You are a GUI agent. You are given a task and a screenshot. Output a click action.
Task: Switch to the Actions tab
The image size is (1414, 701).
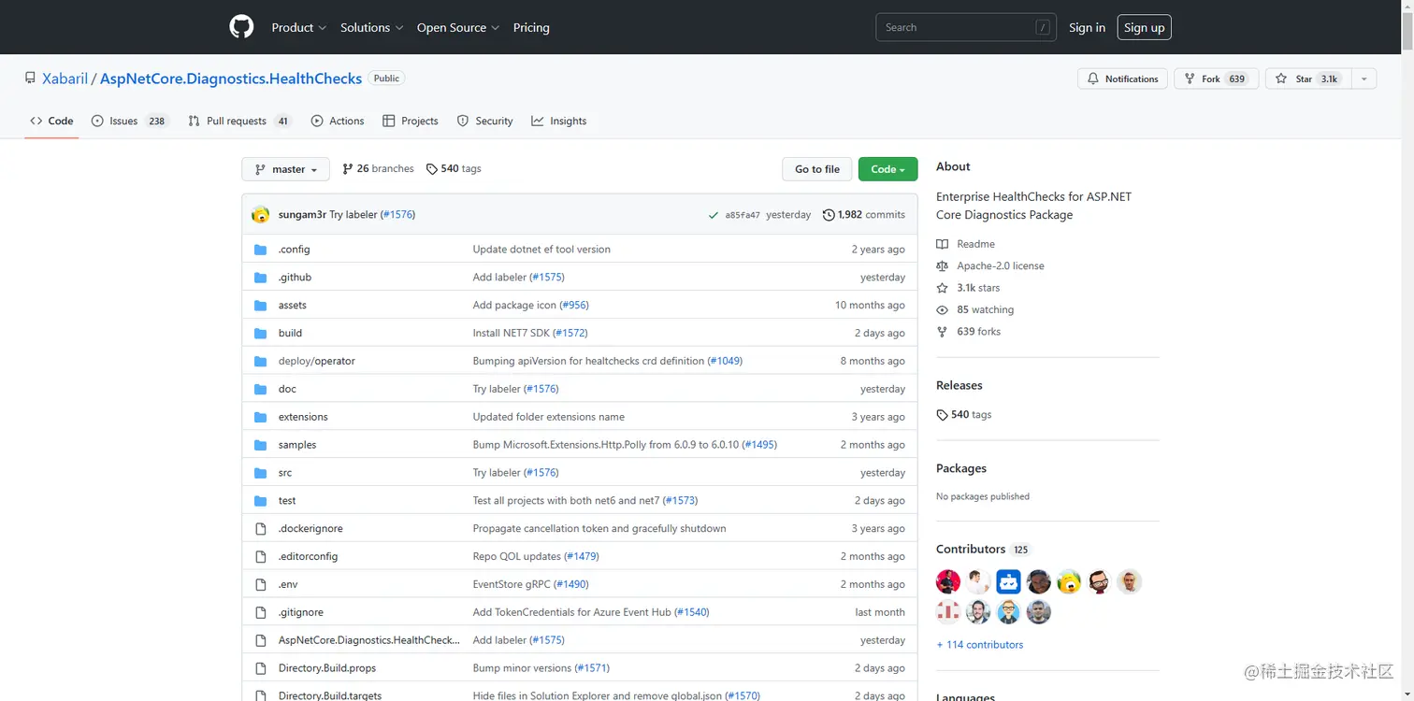pos(338,122)
